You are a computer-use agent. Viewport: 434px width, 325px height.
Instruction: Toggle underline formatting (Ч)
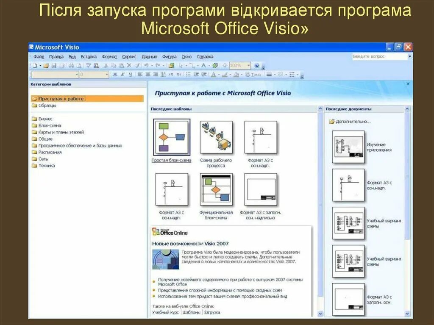131,75
